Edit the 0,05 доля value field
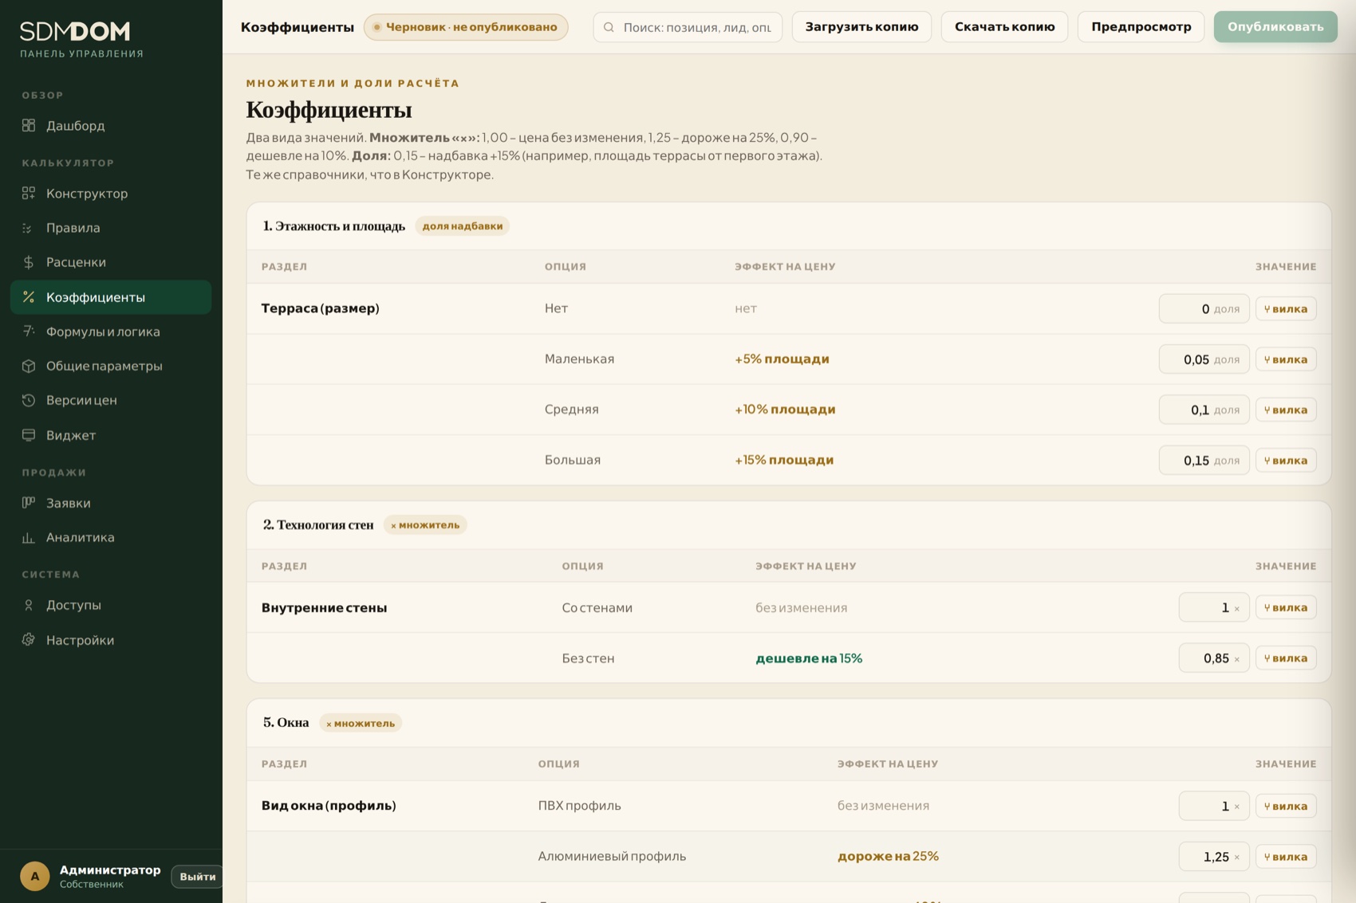 pos(1204,359)
